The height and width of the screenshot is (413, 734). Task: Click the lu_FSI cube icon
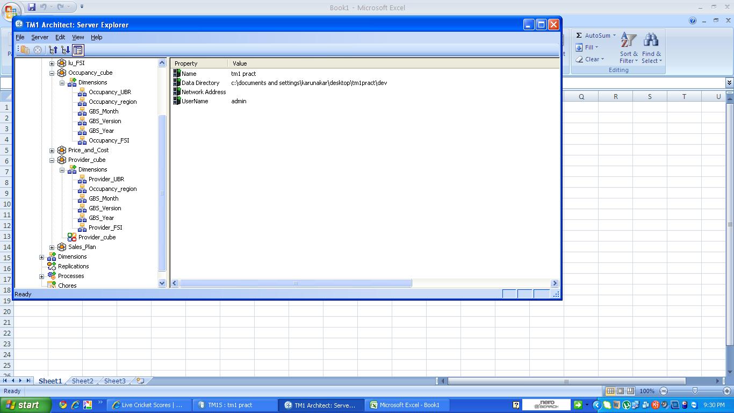[62, 63]
